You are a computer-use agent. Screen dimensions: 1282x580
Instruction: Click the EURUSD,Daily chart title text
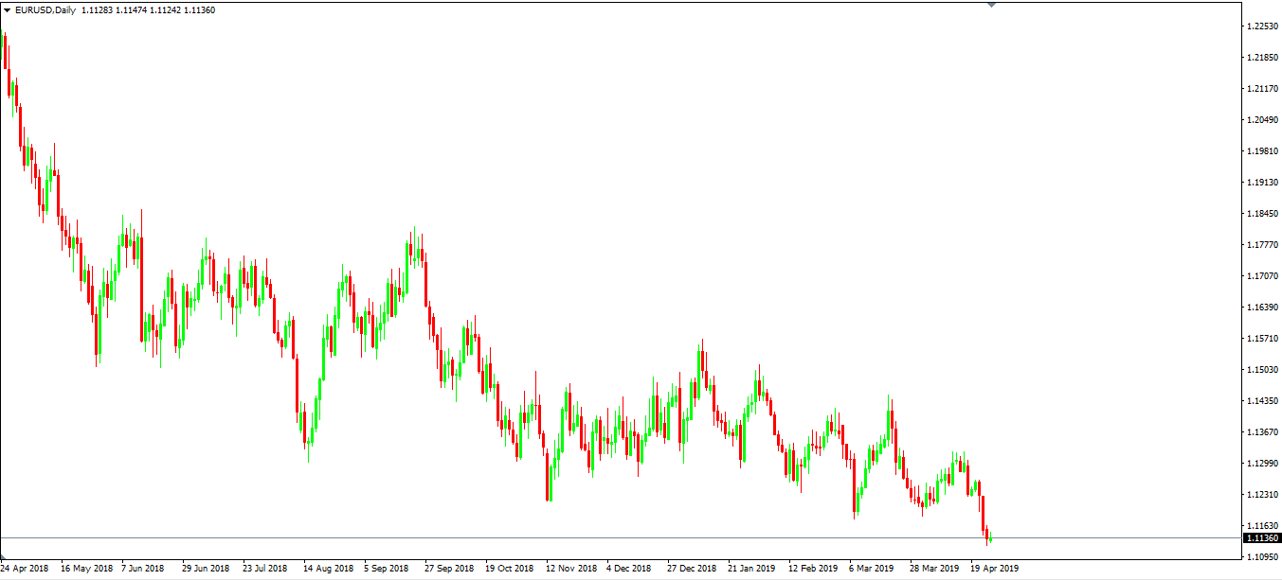pyautogui.click(x=45, y=10)
